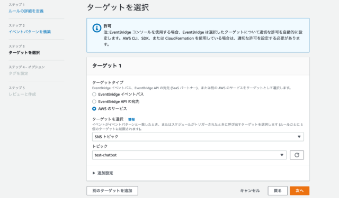Open the test-chatbot topic dropdown

tap(189, 155)
